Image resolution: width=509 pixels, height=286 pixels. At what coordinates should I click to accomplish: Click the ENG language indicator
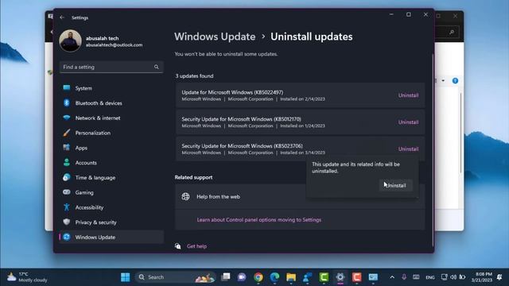pyautogui.click(x=430, y=277)
